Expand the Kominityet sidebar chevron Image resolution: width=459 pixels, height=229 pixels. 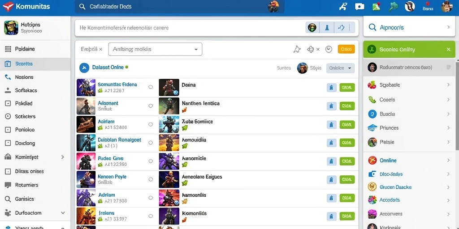[62, 157]
